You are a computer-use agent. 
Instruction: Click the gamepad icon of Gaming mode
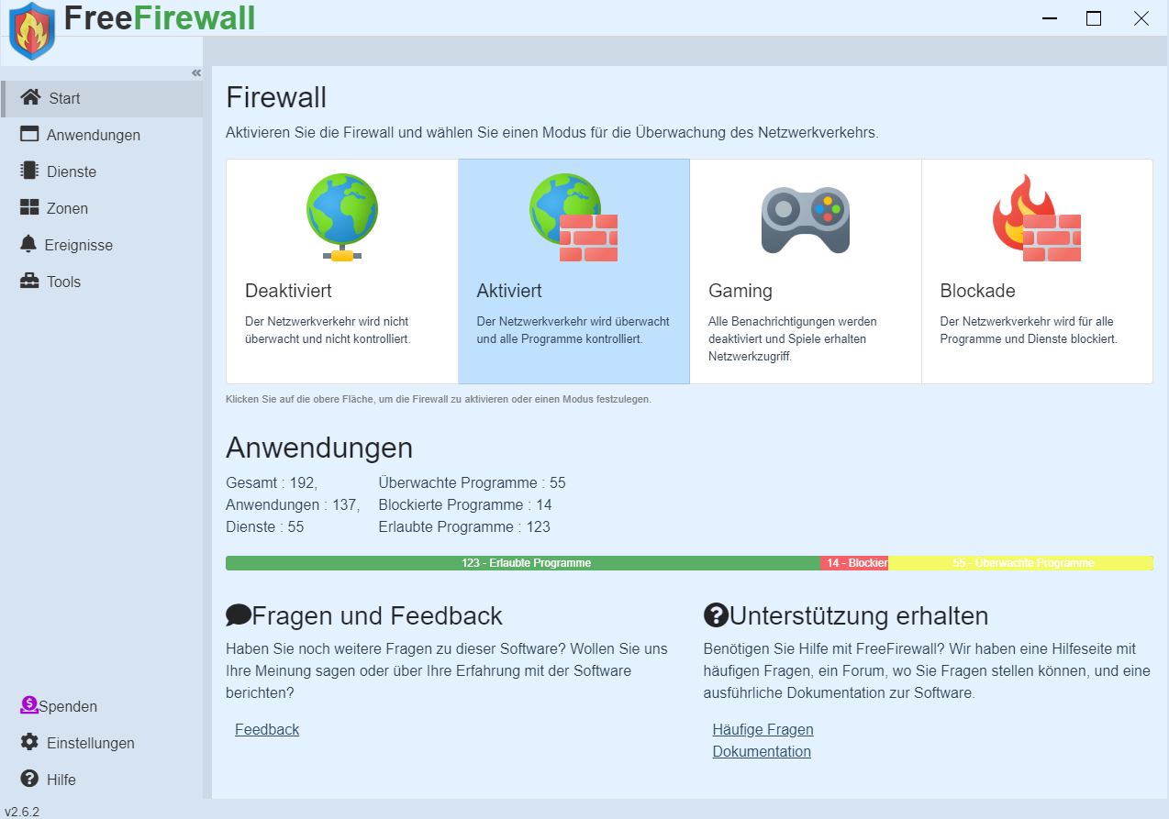[x=806, y=220]
